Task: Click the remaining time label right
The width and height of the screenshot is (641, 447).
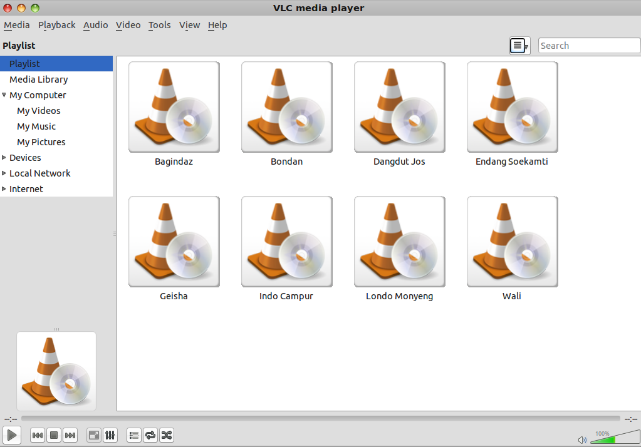Action: (x=631, y=419)
